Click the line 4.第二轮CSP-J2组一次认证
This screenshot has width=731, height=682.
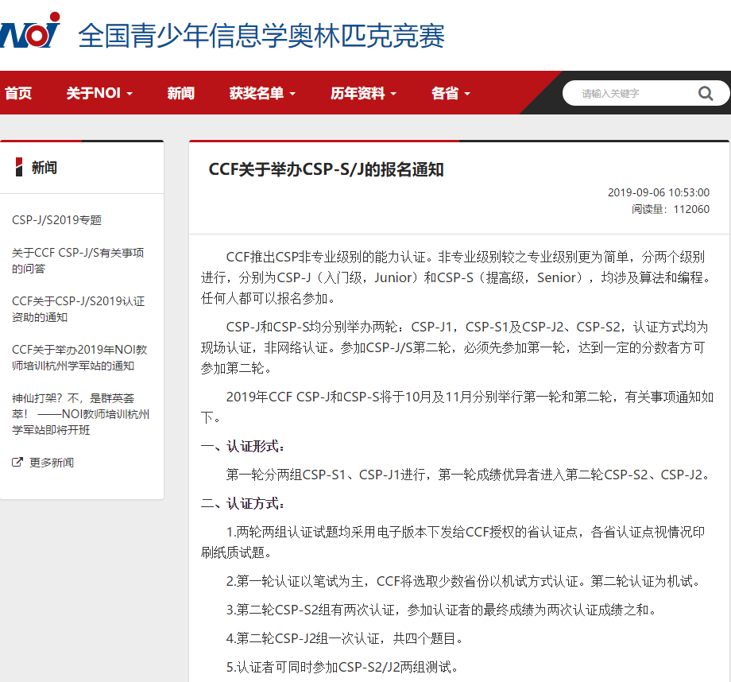tap(345, 638)
